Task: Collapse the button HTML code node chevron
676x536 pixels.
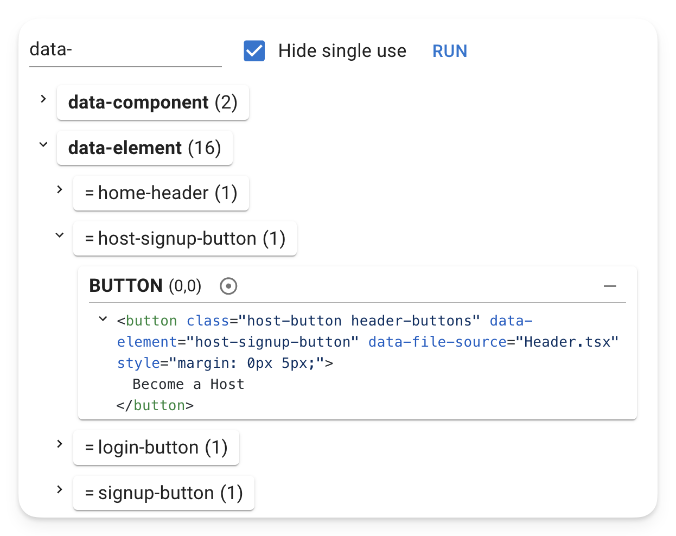Action: coord(103,319)
